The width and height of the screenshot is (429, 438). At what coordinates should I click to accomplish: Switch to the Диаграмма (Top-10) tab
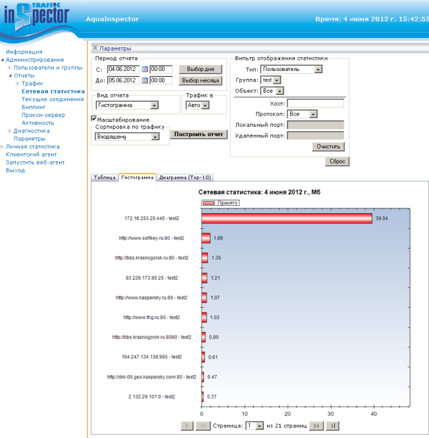pos(185,178)
